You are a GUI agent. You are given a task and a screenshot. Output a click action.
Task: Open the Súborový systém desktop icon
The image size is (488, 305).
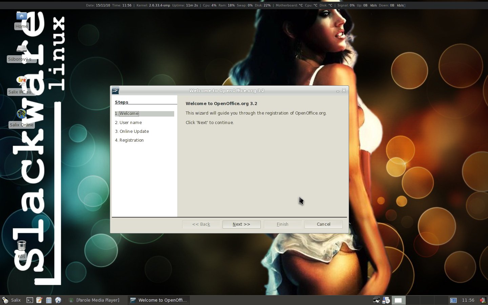pos(22,53)
